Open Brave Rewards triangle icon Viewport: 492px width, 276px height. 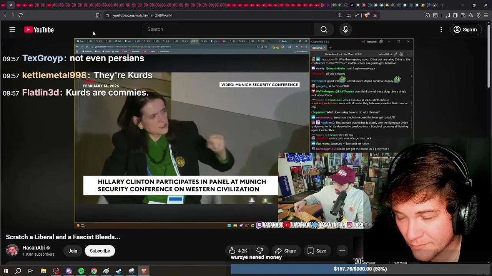pos(375,15)
